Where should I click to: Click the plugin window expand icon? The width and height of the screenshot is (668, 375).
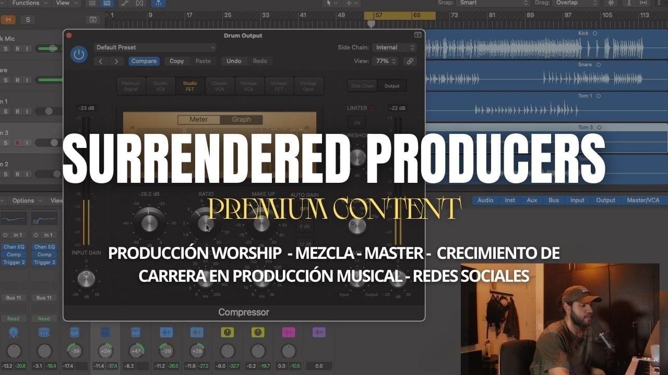coord(417,35)
